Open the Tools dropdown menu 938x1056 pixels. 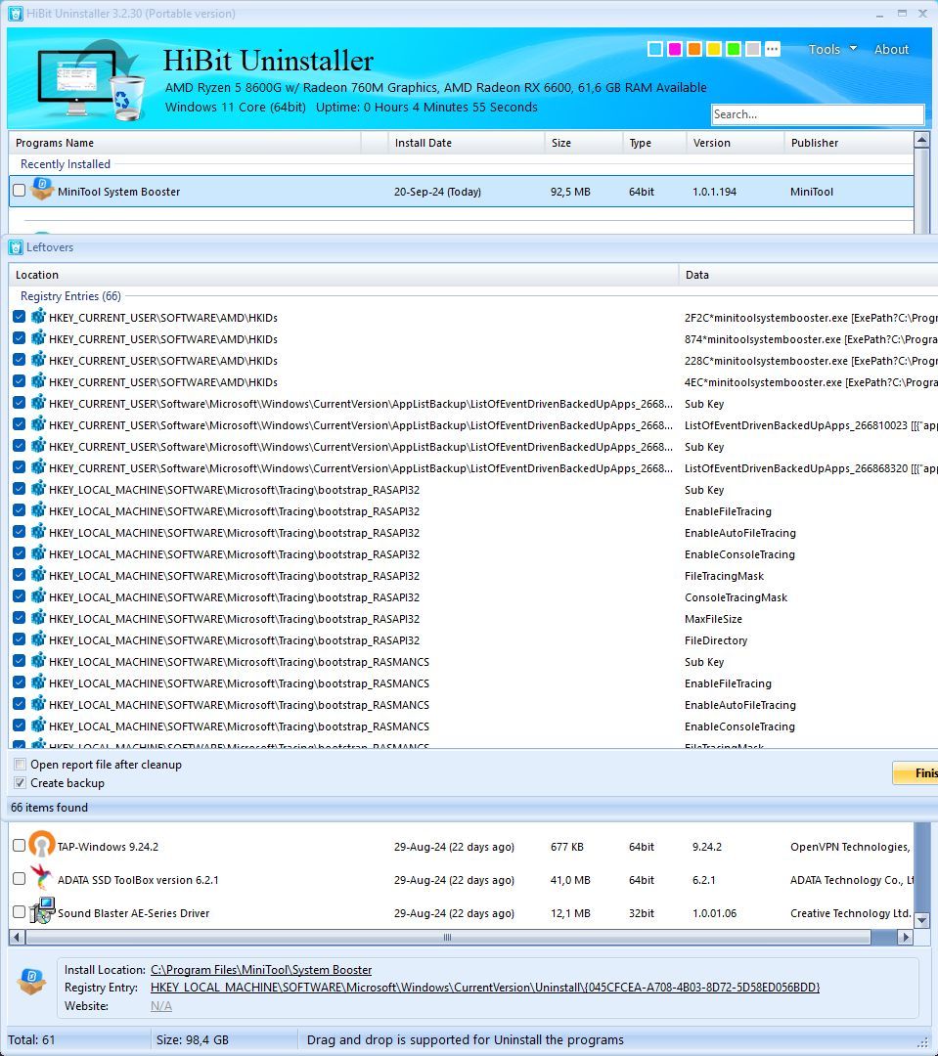point(832,49)
